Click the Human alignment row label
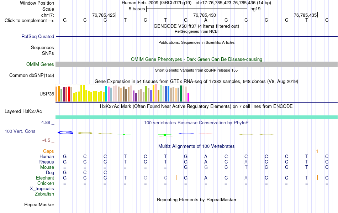This screenshot has height=213, width=338. (x=47, y=156)
